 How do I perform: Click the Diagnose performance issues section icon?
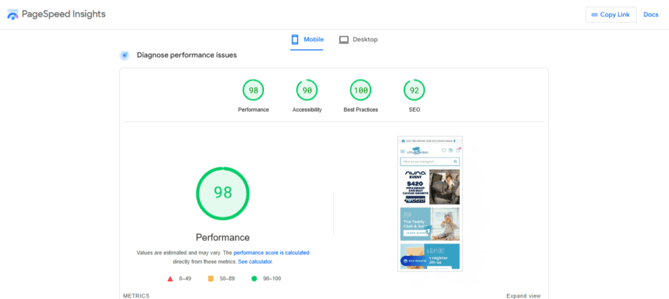124,55
